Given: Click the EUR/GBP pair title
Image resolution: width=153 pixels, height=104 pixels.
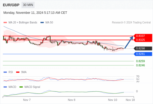Looking at the screenshot, I should [11, 5].
